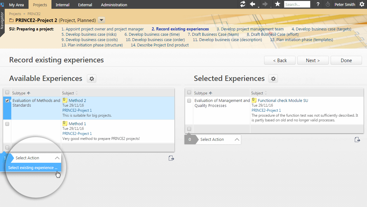Screen dimensions: 367x207
Task: Open forward-history dropdown arrow
Action: 271,7
